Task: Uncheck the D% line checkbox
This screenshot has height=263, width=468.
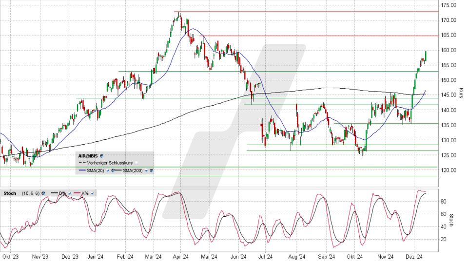Action: [70, 193]
